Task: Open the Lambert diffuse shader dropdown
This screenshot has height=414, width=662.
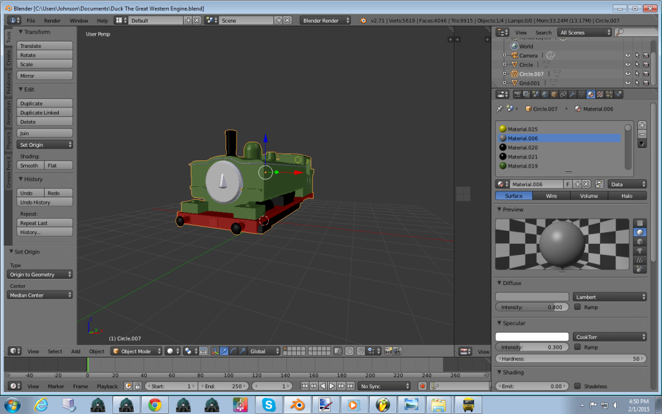Action: click(610, 297)
